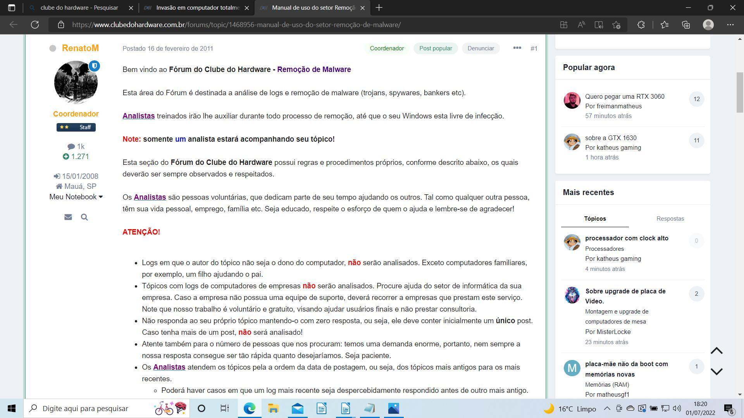
Task: Open 'placa-mãe não da boot' topic
Action: point(627,369)
